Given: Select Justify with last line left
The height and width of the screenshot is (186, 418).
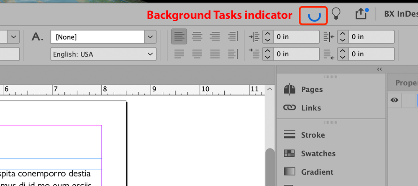Looking at the screenshot, I should coord(179,54).
